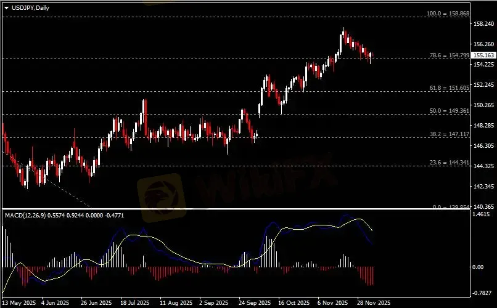Click the 11 Aug 2025 date label
The image size is (497, 308).
(x=176, y=303)
